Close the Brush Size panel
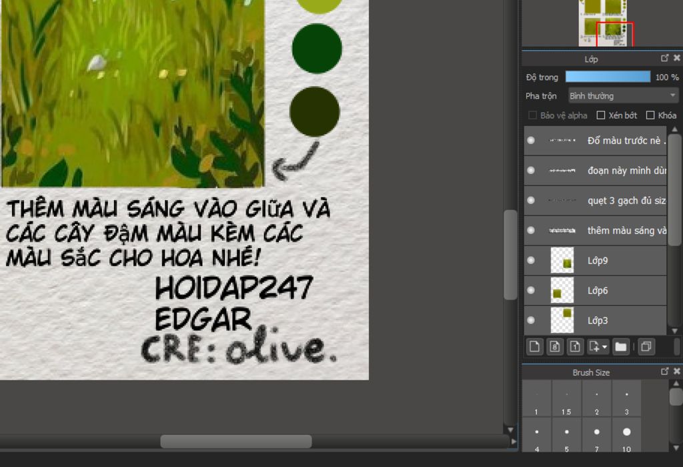 pyautogui.click(x=676, y=371)
